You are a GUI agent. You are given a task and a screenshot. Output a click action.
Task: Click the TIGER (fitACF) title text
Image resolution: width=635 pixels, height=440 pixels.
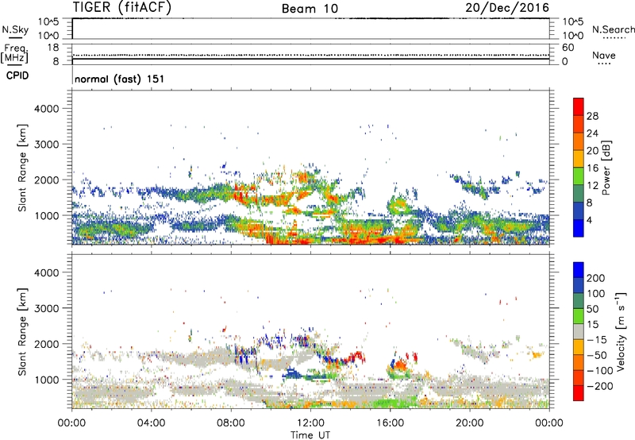(122, 7)
